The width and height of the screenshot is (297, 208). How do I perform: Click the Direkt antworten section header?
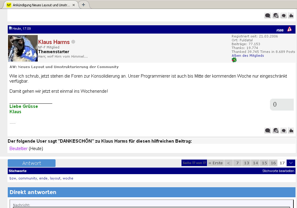tap(151, 192)
